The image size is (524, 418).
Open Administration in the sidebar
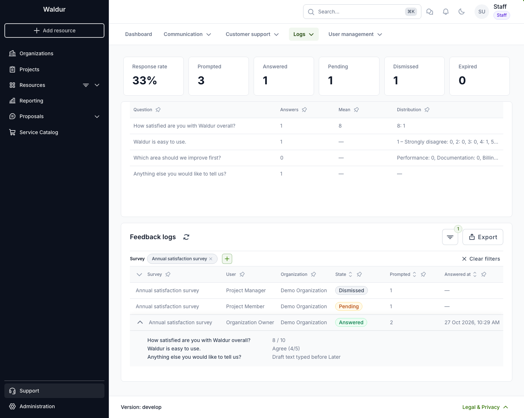pyautogui.click(x=54, y=406)
